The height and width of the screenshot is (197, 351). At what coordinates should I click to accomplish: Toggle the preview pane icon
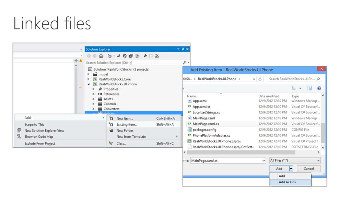(309, 88)
